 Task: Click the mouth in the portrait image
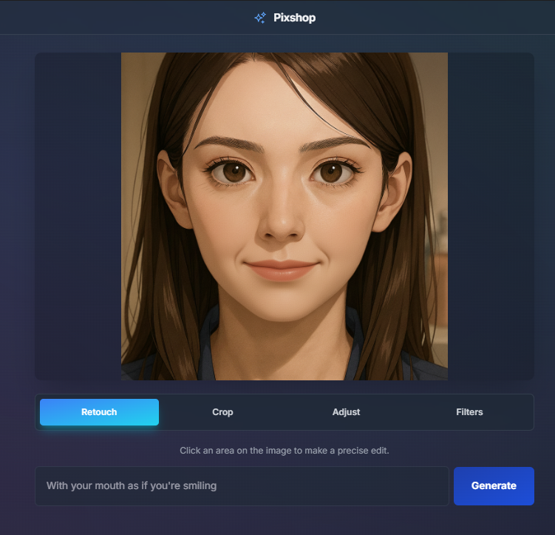(x=281, y=270)
